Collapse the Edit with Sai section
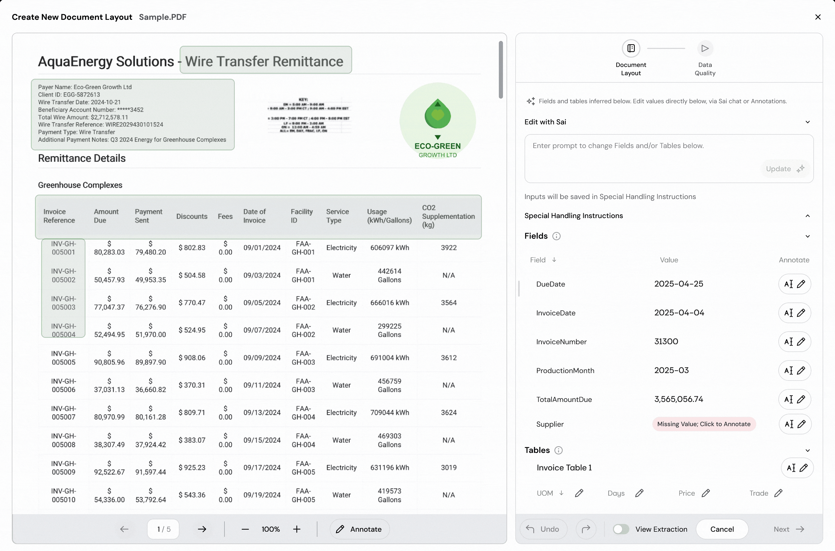835x551 pixels. click(x=807, y=122)
